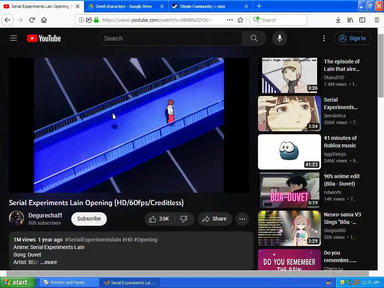Image resolution: width=384 pixels, height=288 pixels.
Task: Open the browser home page
Action: [x=44, y=20]
